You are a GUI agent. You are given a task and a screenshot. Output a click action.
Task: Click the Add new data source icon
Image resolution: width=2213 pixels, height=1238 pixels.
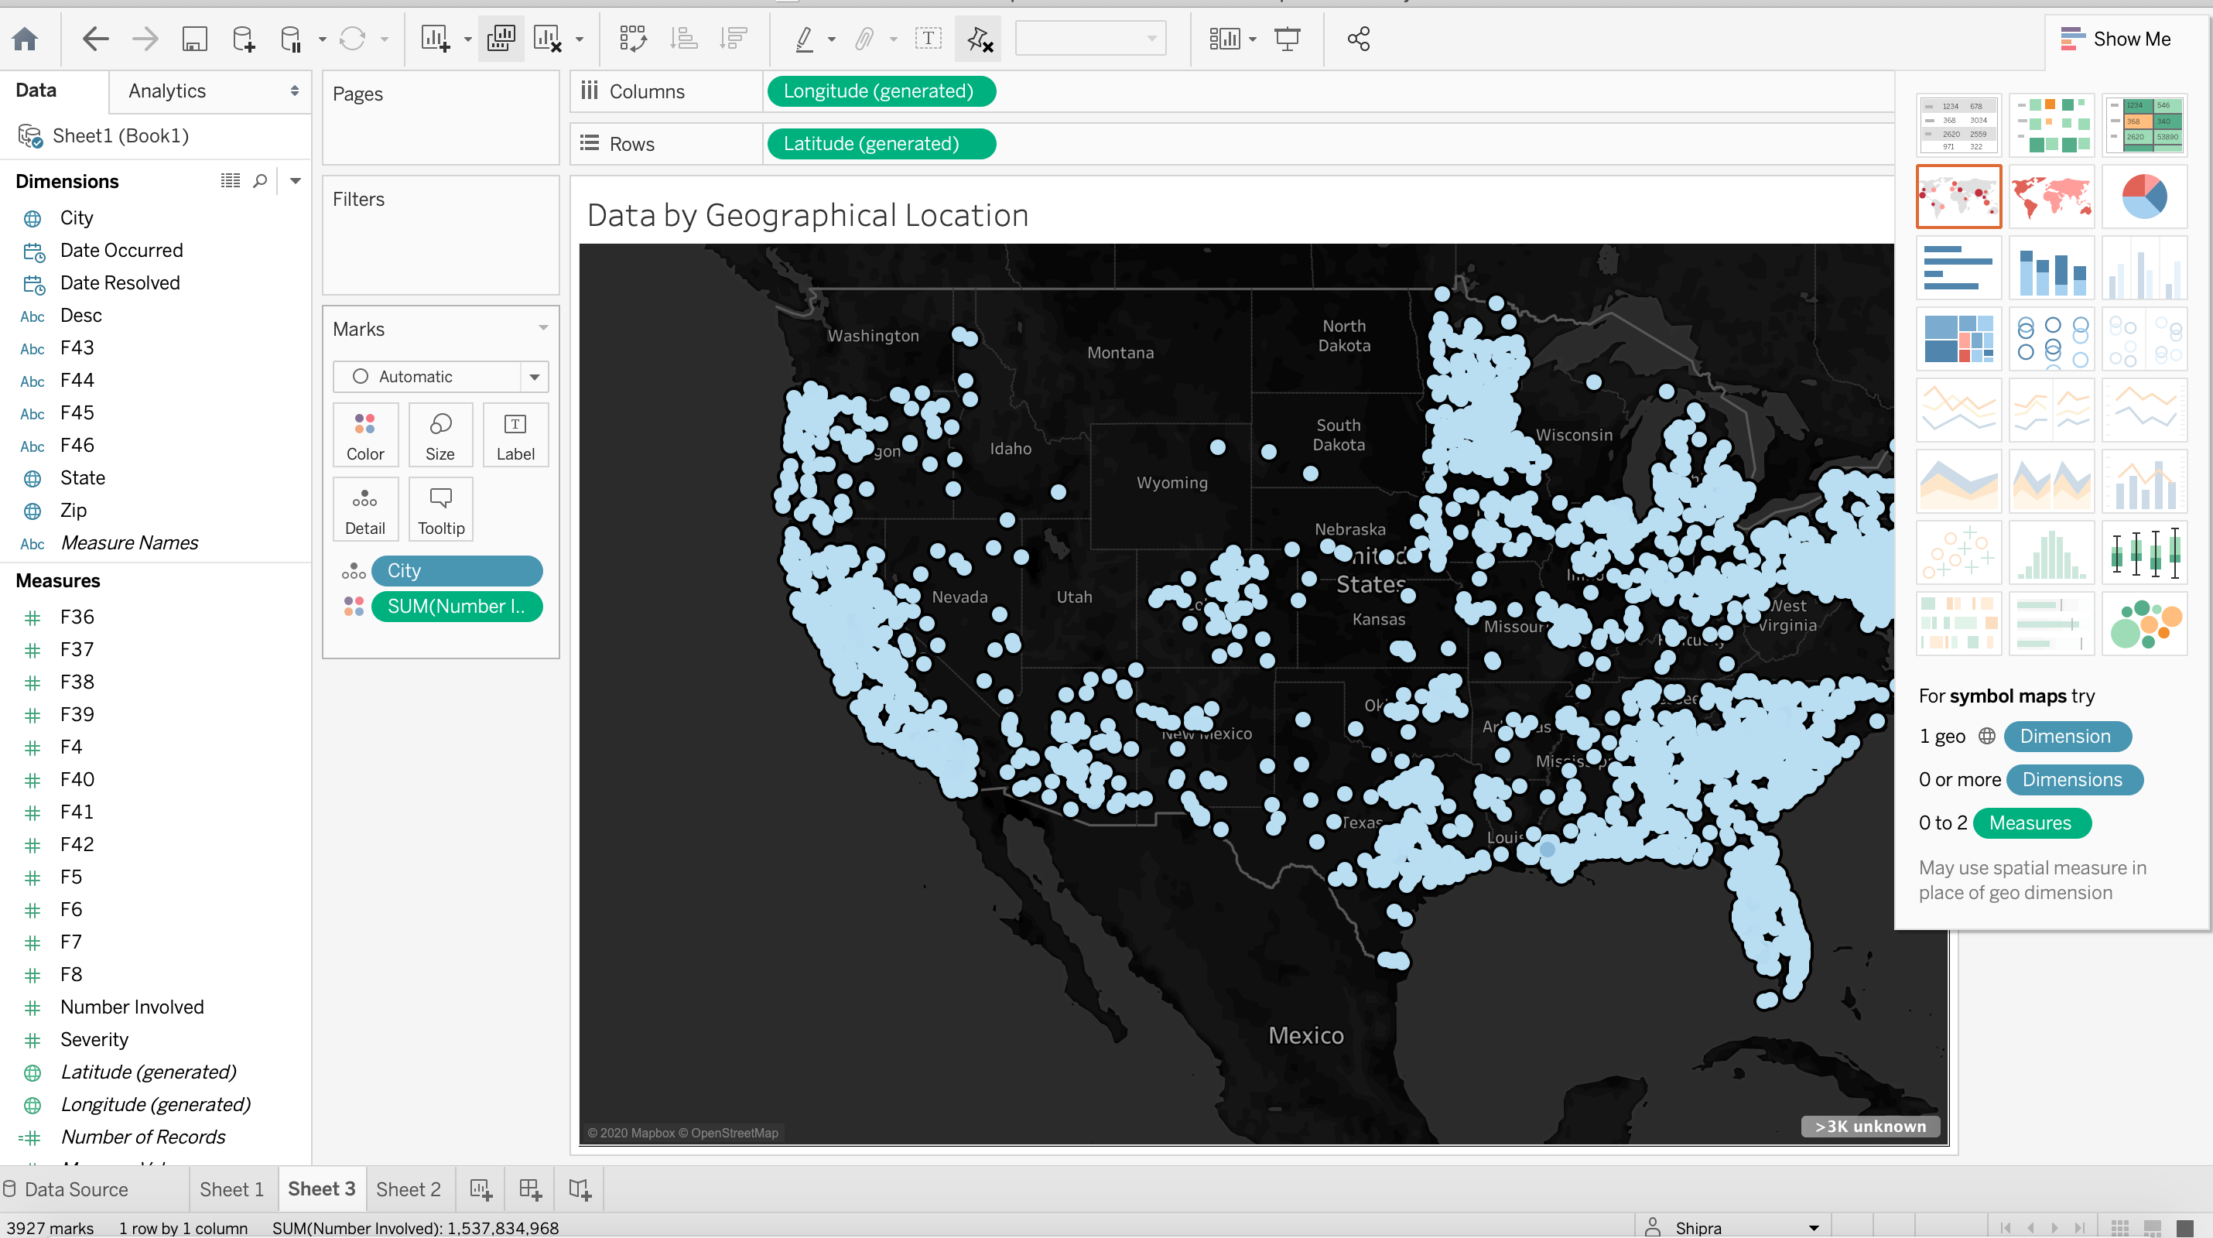[244, 39]
